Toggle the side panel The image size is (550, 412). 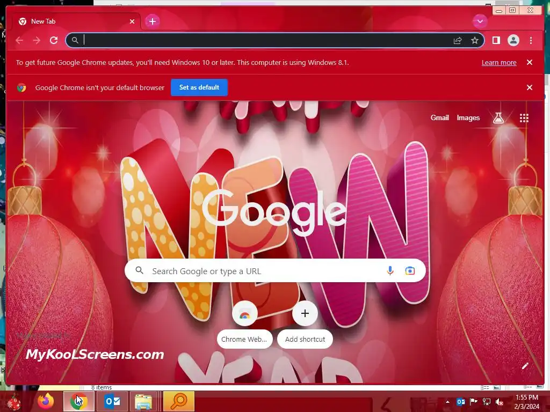(x=496, y=41)
